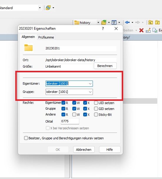Toggle Gruppe R permission checkbox
162x179 pixels.
[x=63, y=109]
